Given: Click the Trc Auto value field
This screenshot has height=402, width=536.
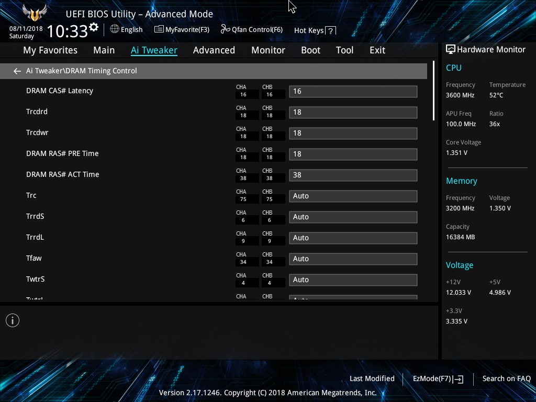Looking at the screenshot, I should (x=353, y=196).
